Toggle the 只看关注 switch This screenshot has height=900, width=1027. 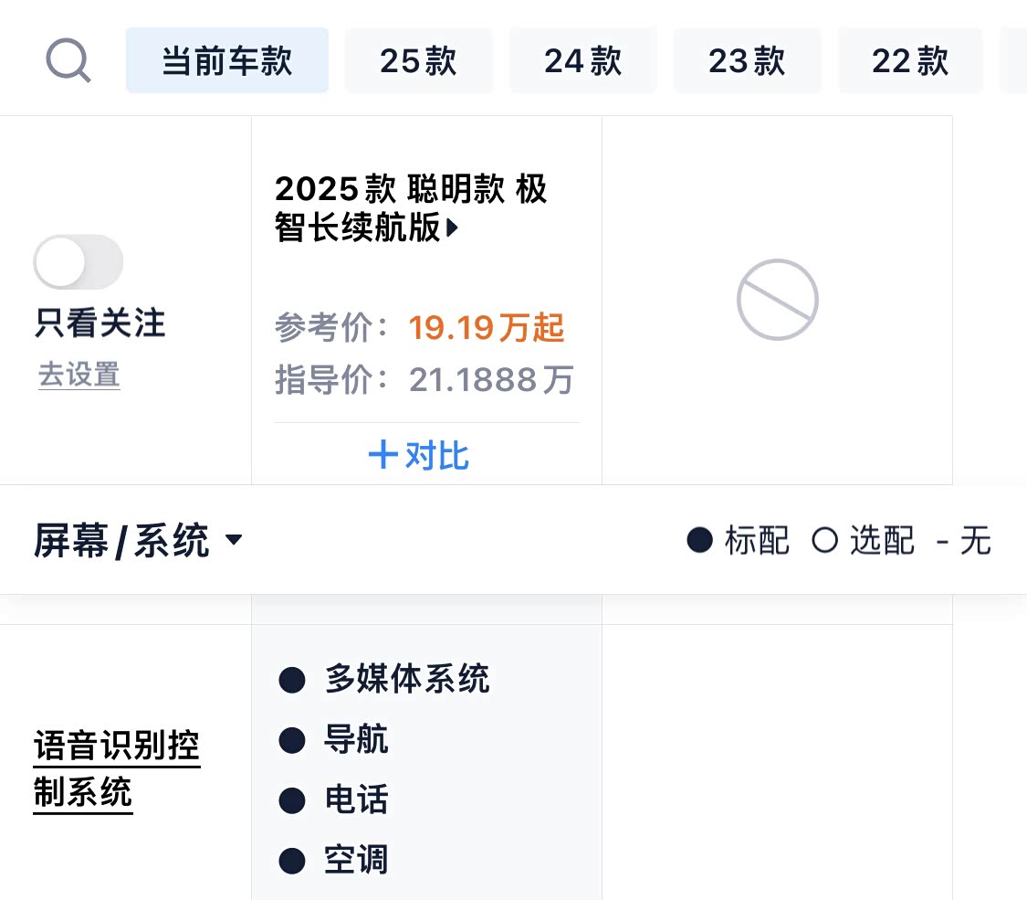tap(79, 262)
